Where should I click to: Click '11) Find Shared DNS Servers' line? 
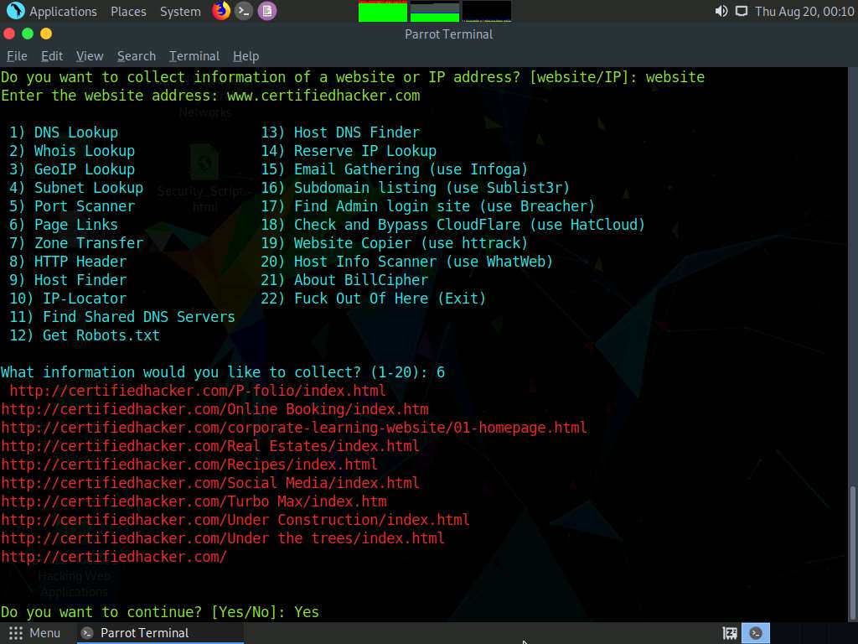[122, 317]
